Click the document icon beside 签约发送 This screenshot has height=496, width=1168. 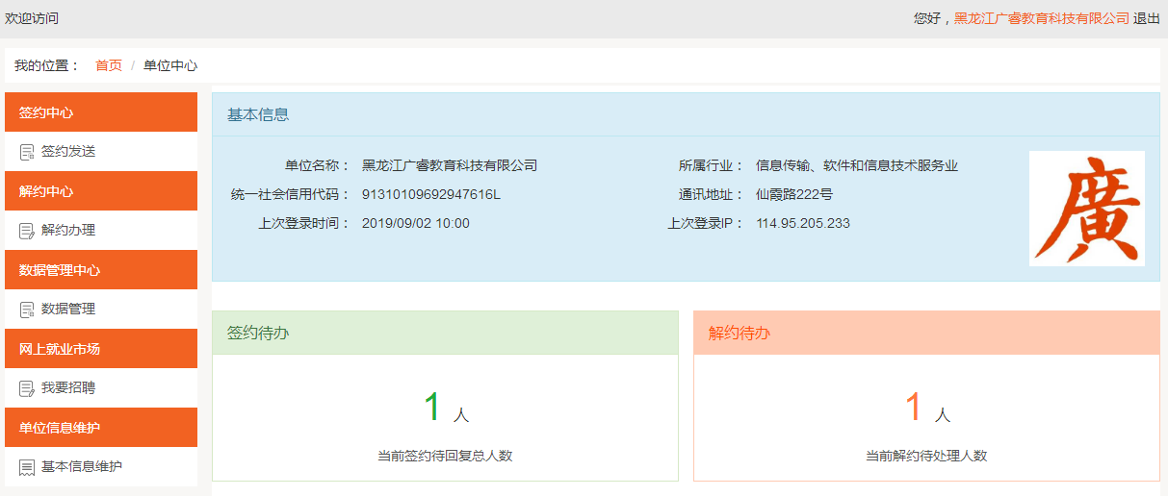coord(27,152)
